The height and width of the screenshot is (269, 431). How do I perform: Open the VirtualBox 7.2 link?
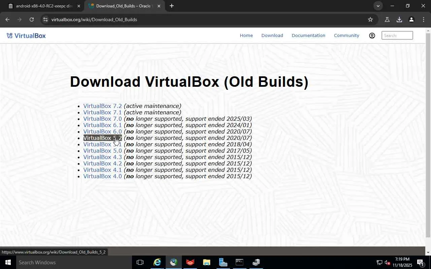coord(103,106)
